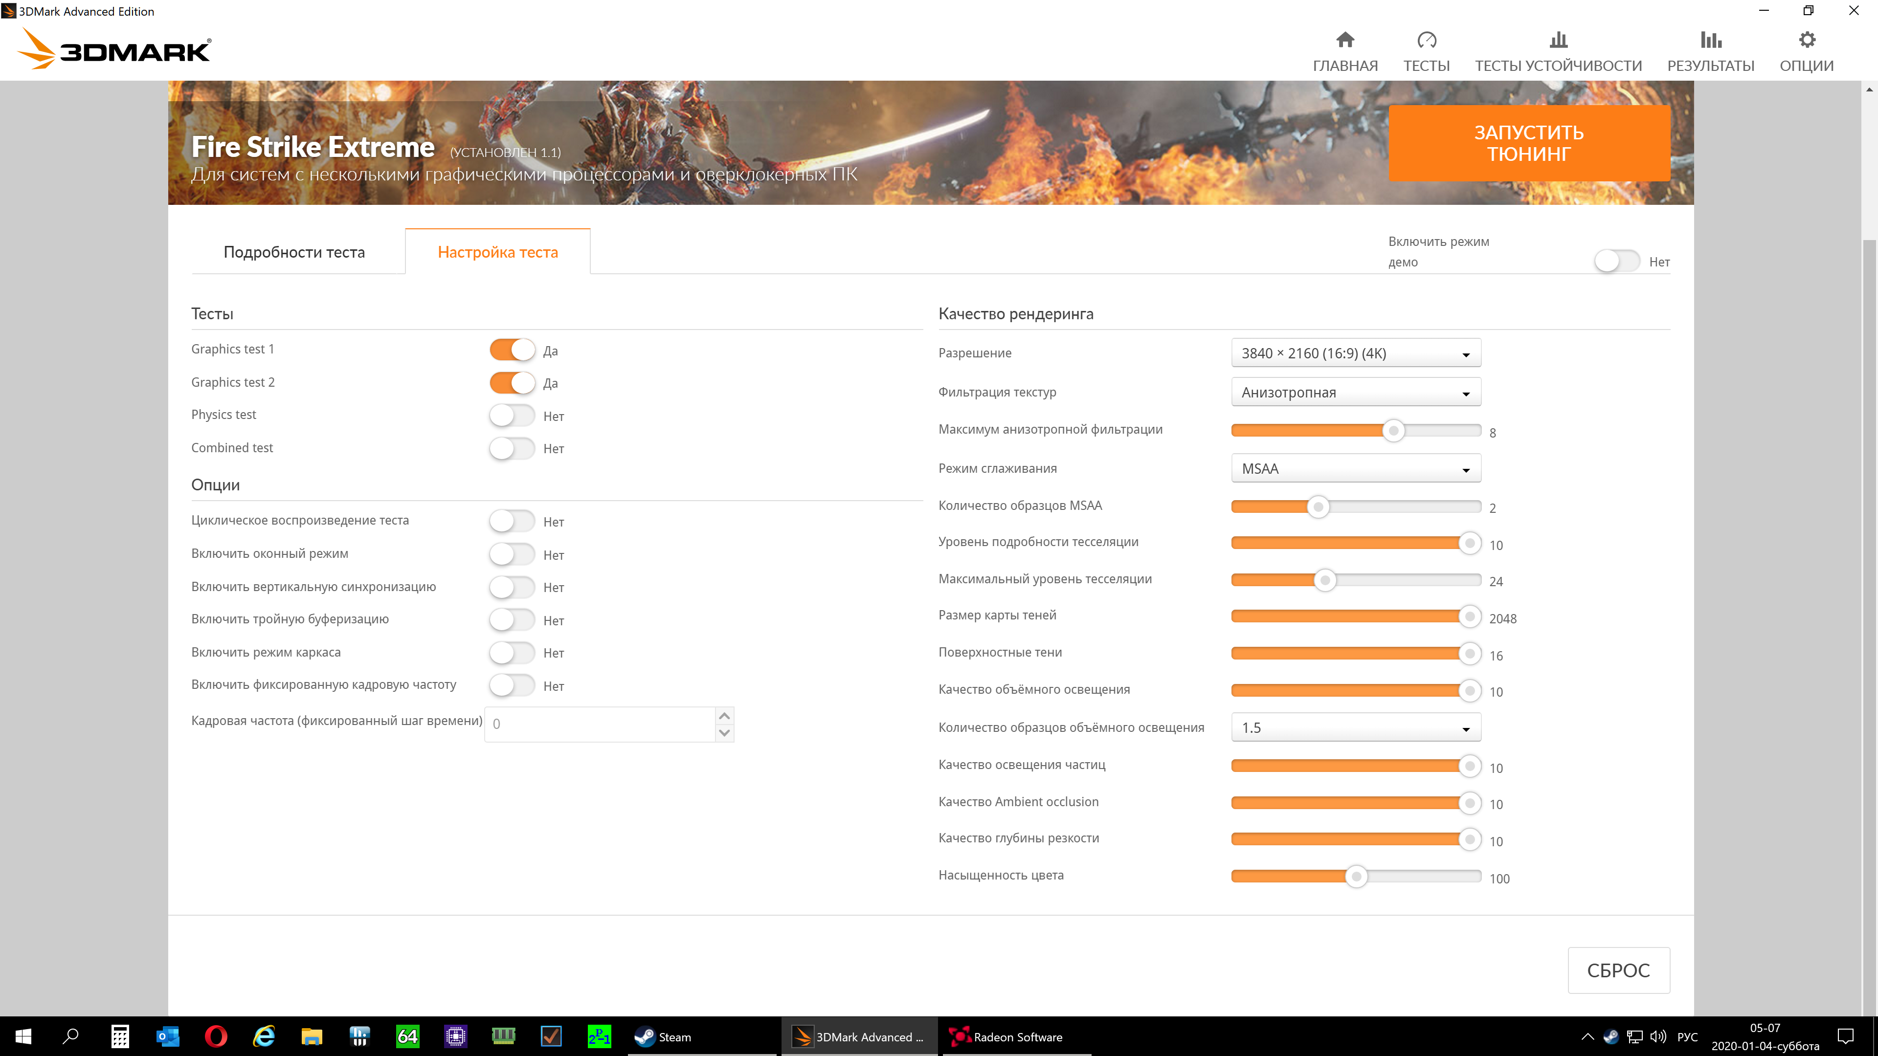
Task: Open taskbar search magnifier
Action: [x=71, y=1036]
